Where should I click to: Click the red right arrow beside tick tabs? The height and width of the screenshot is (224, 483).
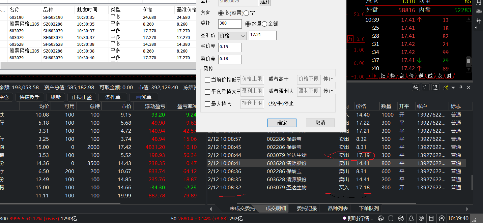pyautogui.click(x=375, y=76)
